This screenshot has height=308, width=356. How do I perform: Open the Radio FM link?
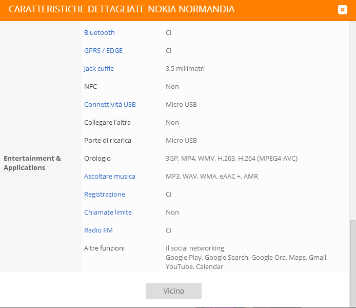point(98,230)
